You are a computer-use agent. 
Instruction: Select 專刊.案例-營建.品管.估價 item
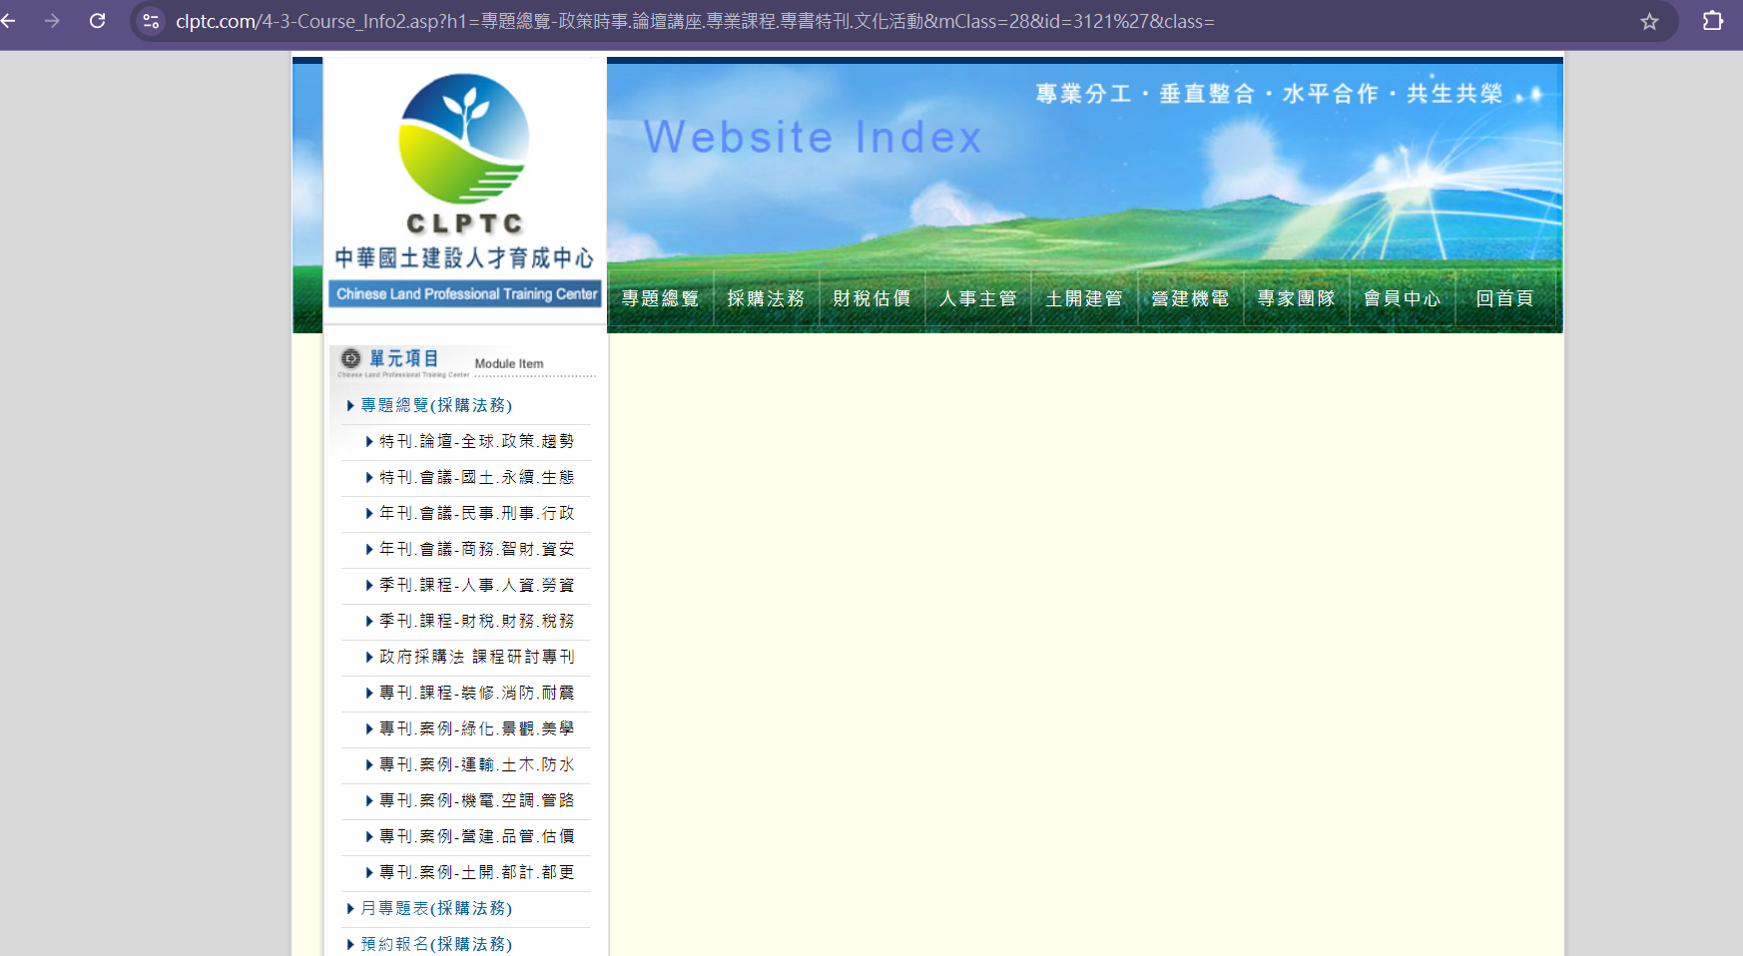477,836
